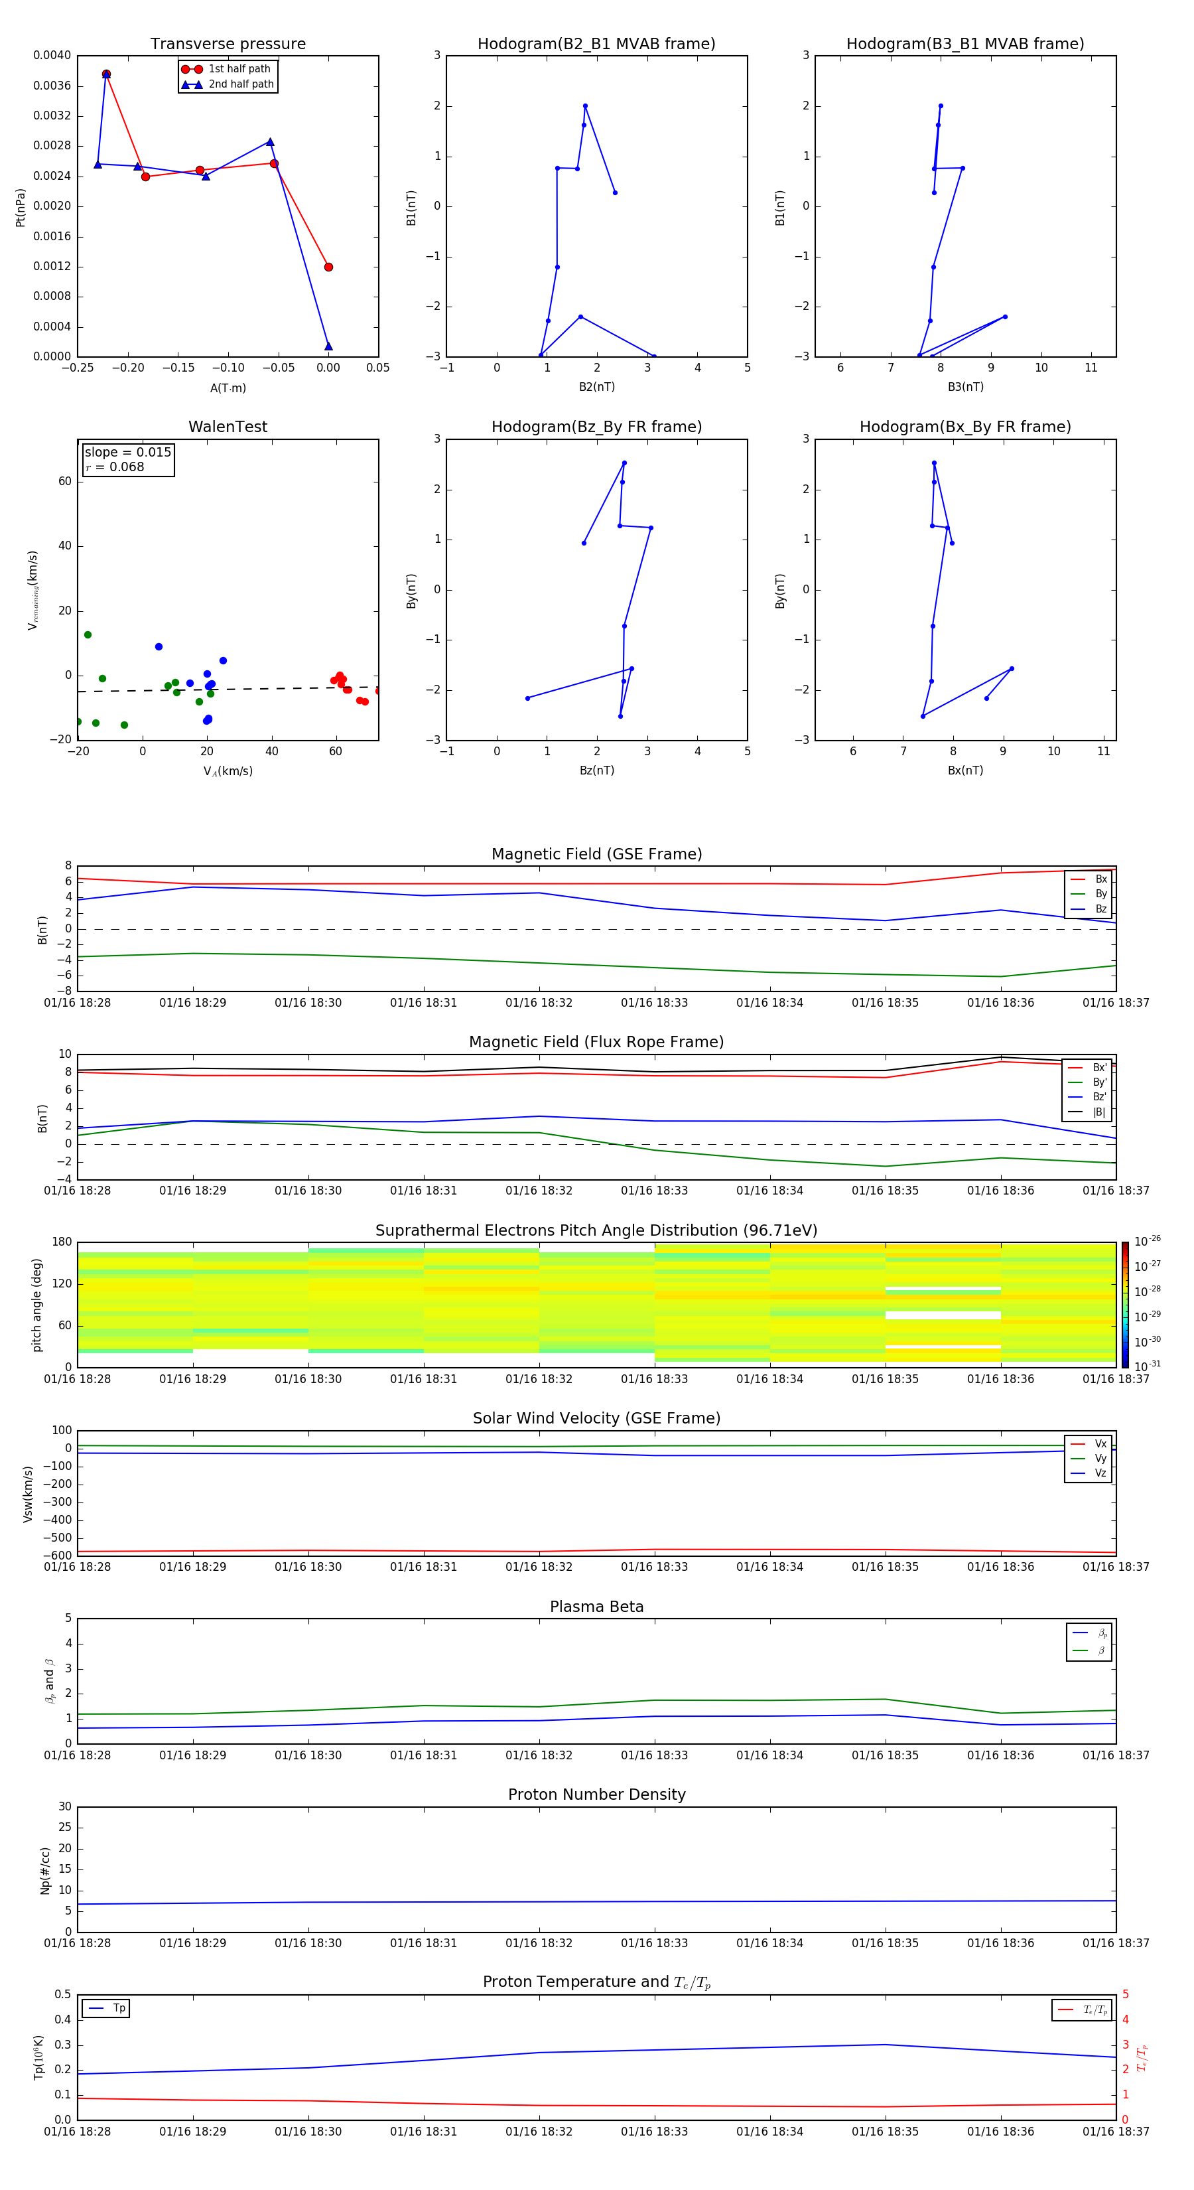Select the "slope = 0.015" annotation

pos(128,453)
